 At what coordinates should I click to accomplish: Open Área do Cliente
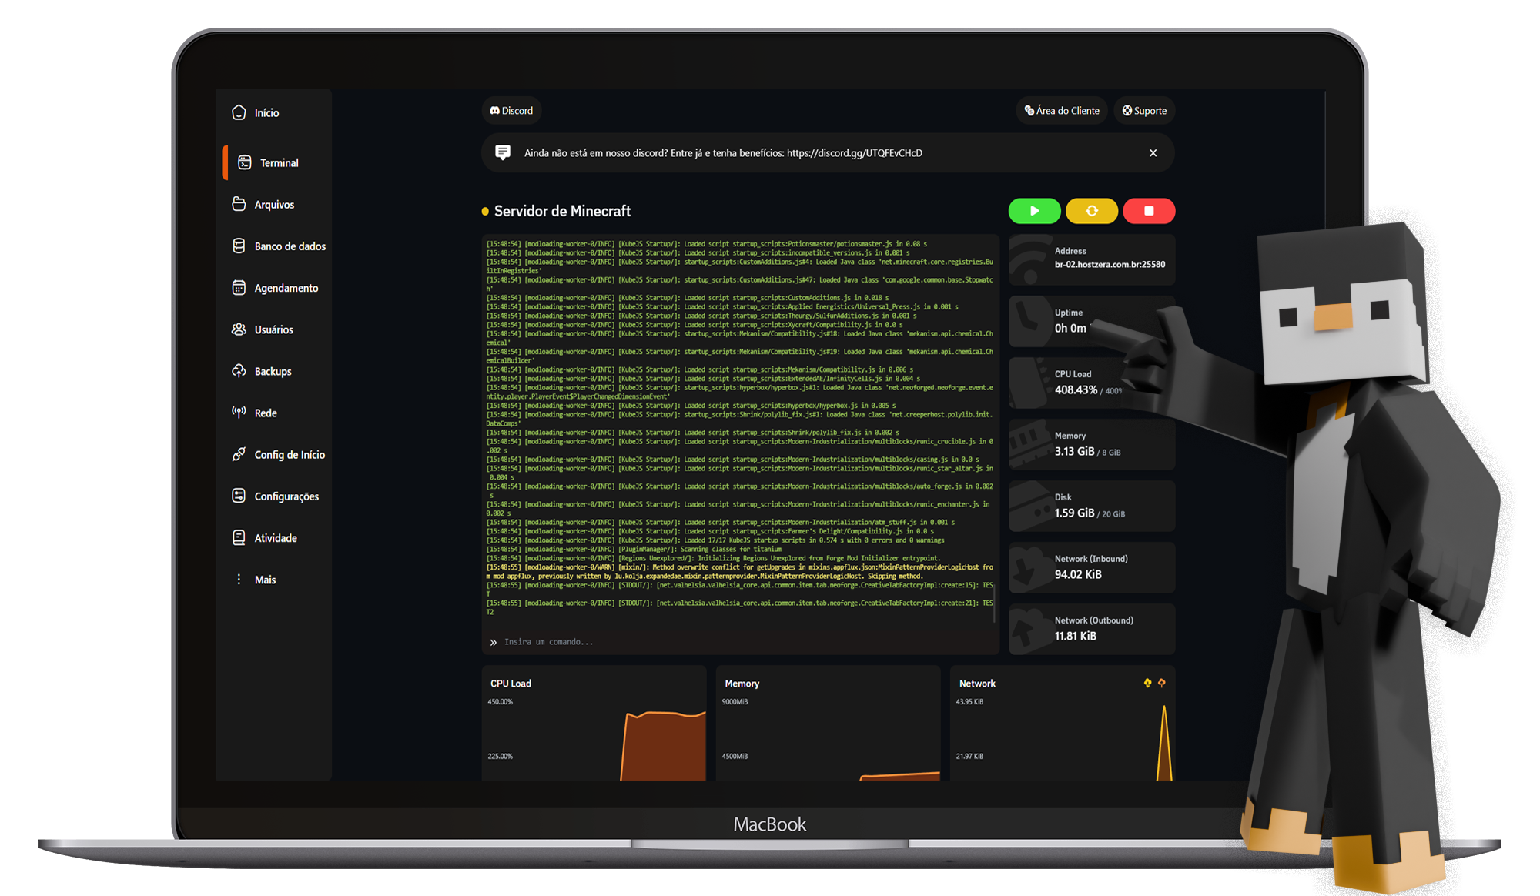pos(1061,110)
